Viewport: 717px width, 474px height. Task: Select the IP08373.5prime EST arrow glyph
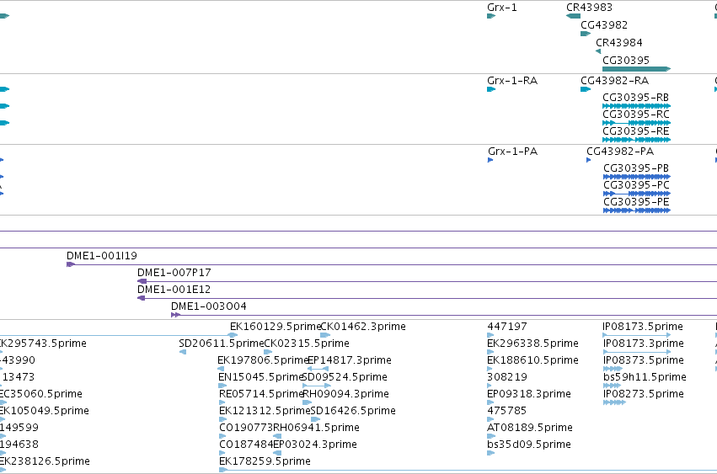point(613,369)
